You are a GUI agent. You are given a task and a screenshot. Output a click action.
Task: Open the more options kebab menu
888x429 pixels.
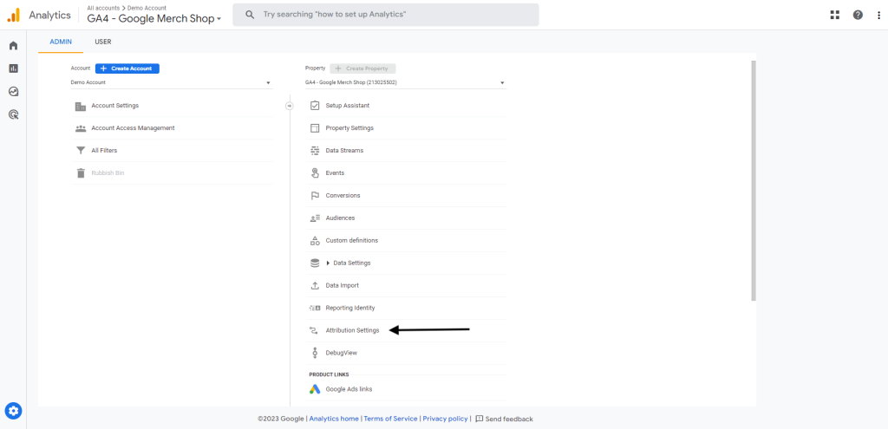877,15
